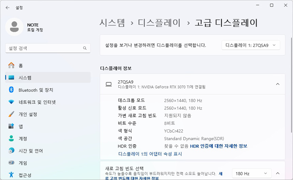
Task: Collapse the refresh rate selection section
Action: [278, 174]
